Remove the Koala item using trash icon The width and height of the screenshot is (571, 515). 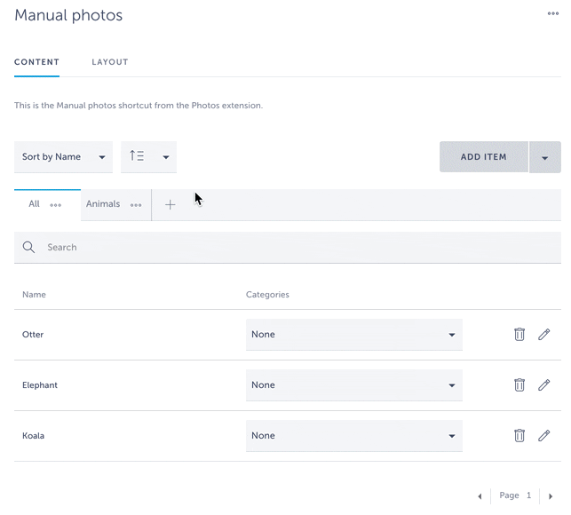coord(519,436)
